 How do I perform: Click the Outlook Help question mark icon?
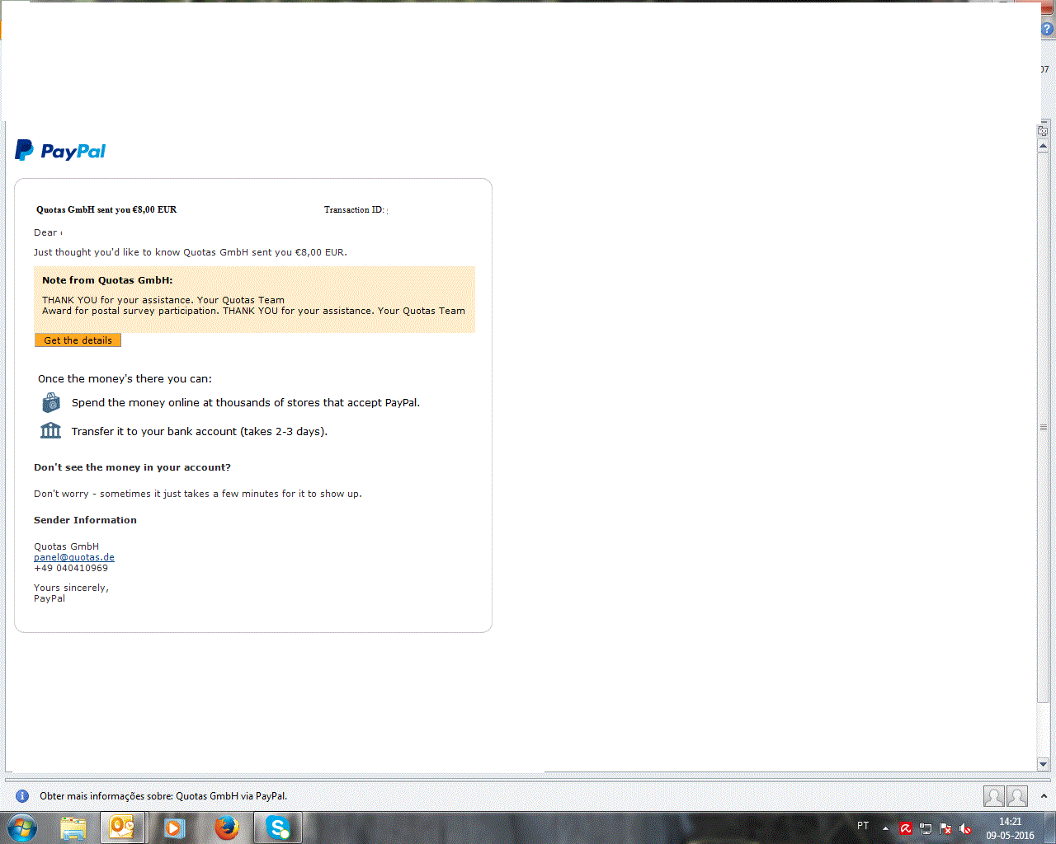click(1048, 29)
